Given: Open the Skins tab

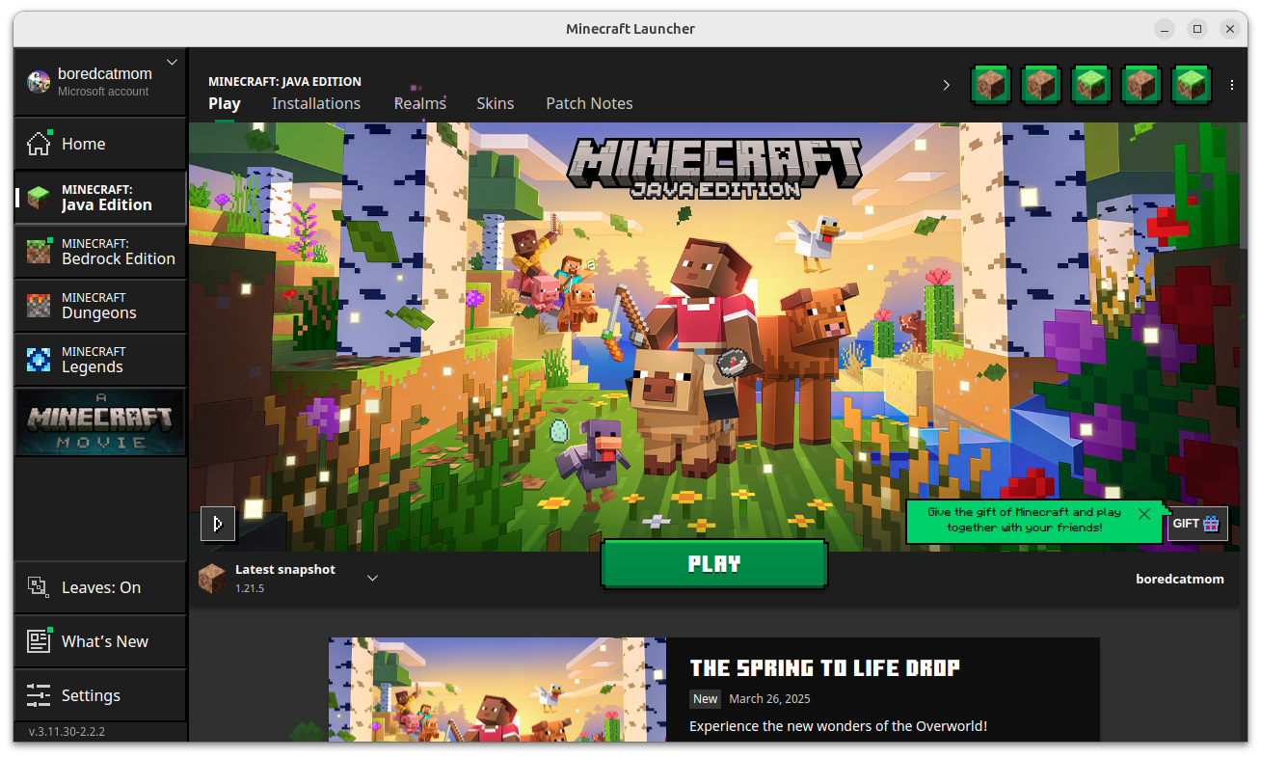Looking at the screenshot, I should click(x=496, y=103).
